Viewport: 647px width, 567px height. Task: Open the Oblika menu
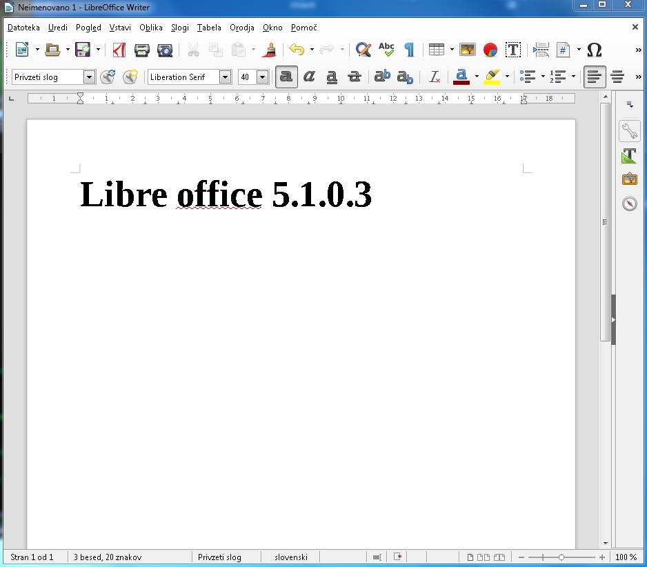click(x=151, y=28)
